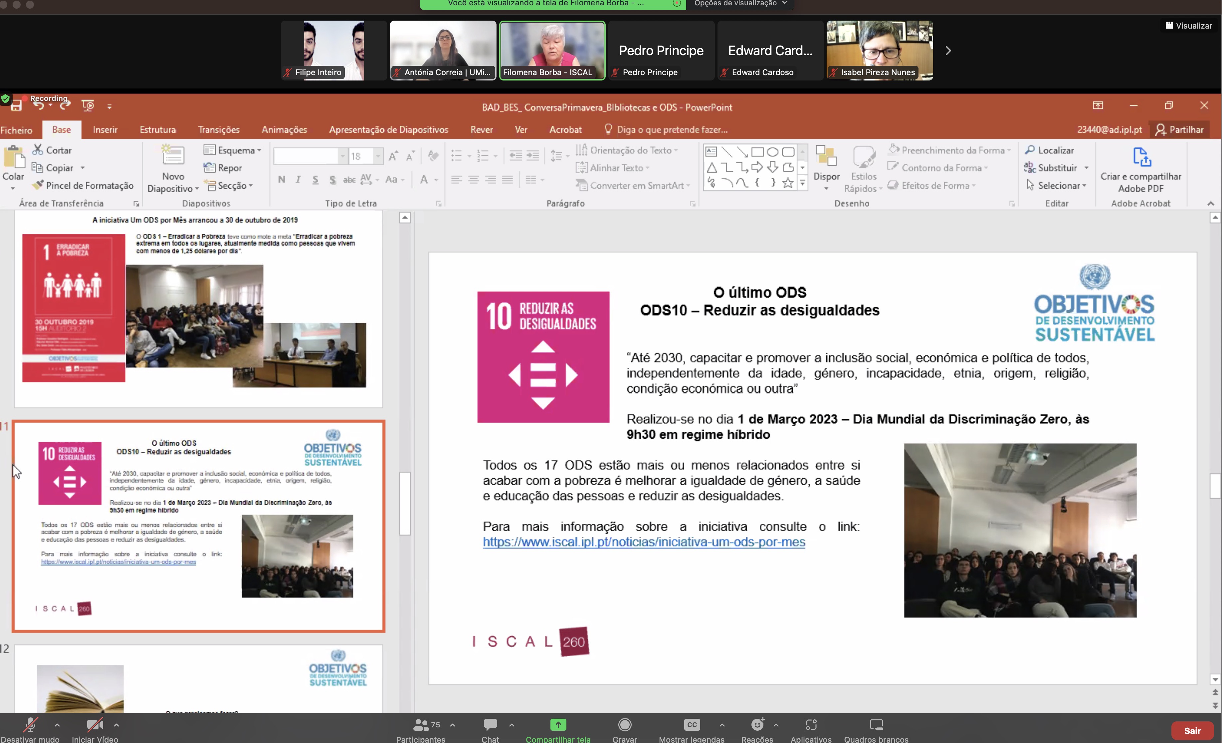Image resolution: width=1222 pixels, height=743 pixels.
Task: Select the text box shape in gallery
Action: click(x=711, y=152)
